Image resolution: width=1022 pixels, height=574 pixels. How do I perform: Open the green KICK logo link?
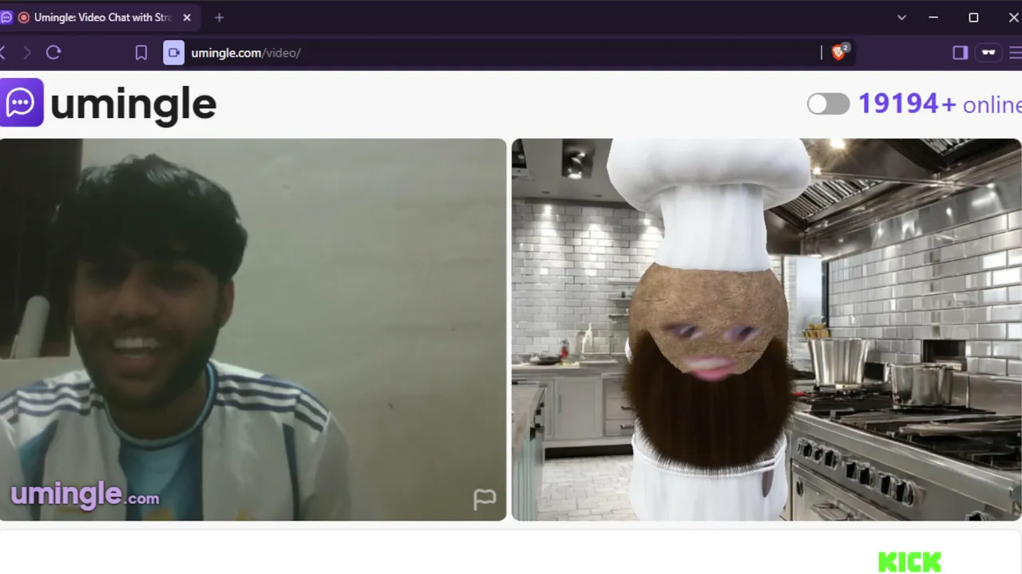pos(909,562)
